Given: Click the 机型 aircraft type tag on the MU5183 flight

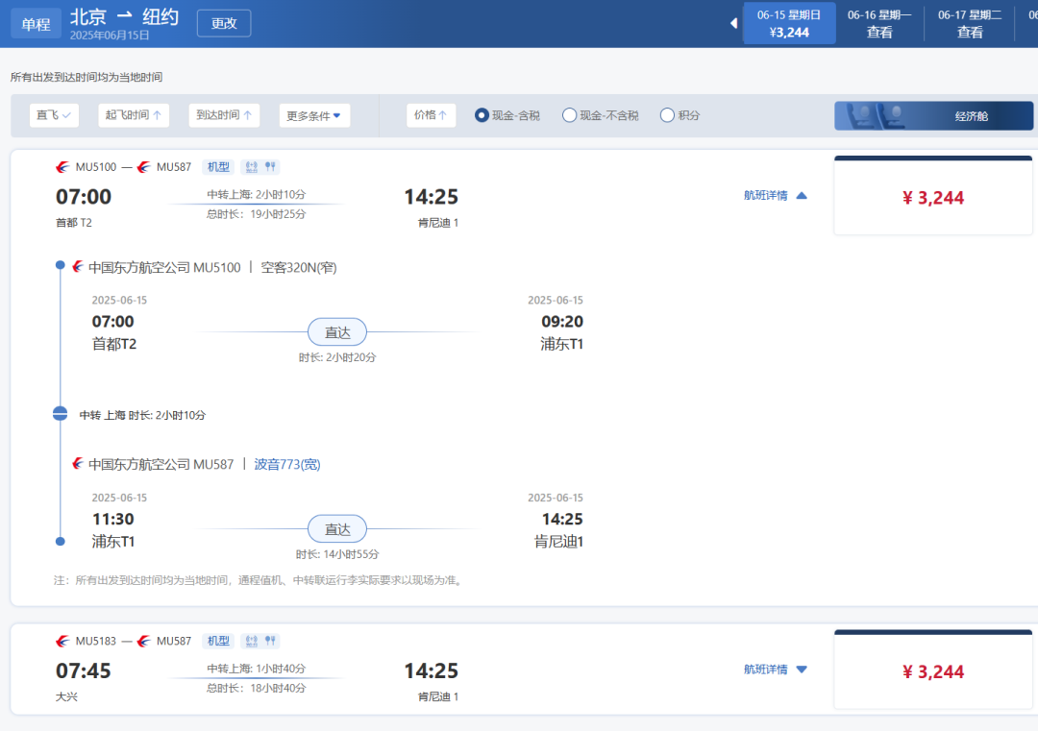Looking at the screenshot, I should [x=218, y=641].
